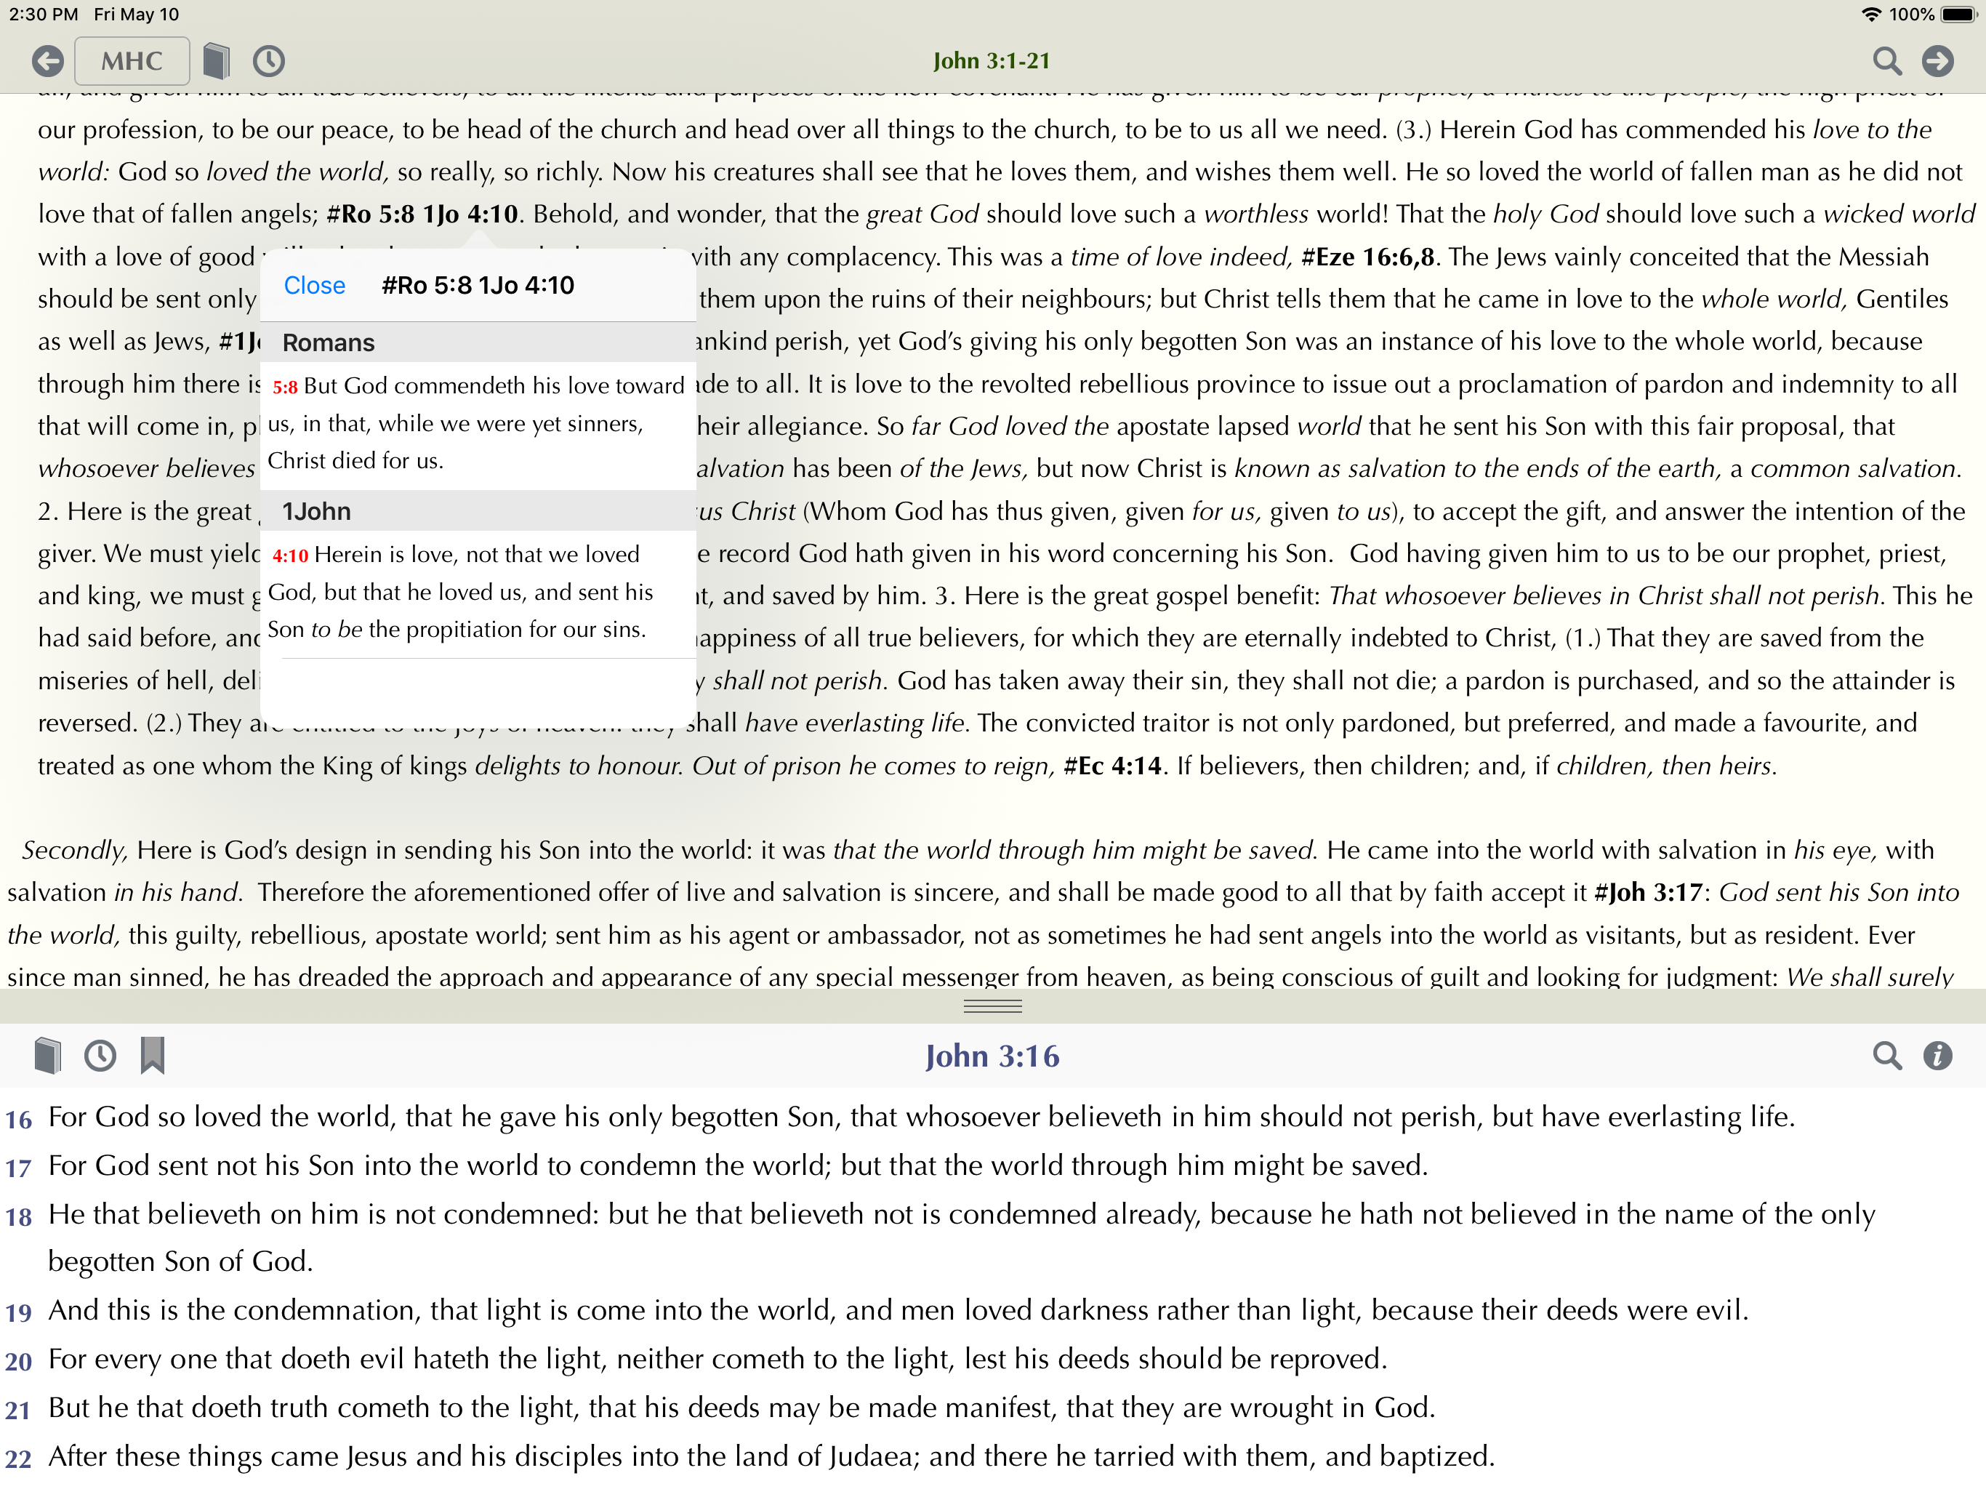
Task: Open the John 3:1-21 passage title
Action: 992,61
